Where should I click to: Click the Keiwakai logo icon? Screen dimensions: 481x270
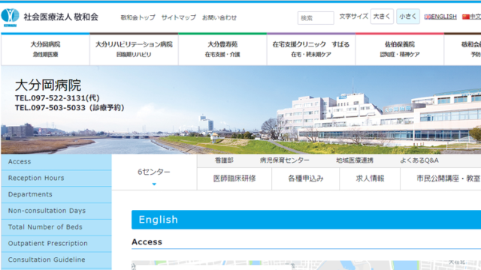pos(10,17)
